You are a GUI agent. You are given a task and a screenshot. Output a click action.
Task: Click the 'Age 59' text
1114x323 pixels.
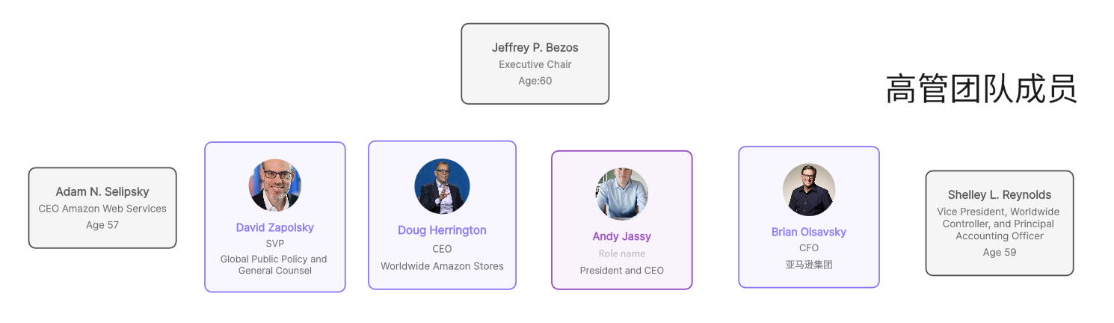(x=999, y=253)
